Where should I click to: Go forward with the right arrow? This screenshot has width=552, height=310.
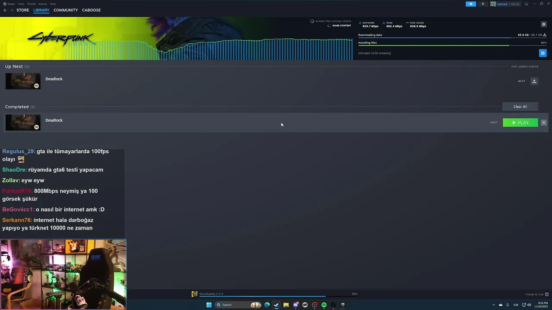click(12, 10)
